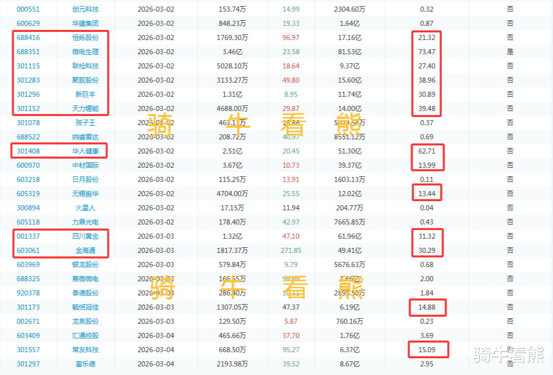Open stock name link 银龙股份
Image resolution: width=553 pixels, height=375 pixels.
click(85, 265)
